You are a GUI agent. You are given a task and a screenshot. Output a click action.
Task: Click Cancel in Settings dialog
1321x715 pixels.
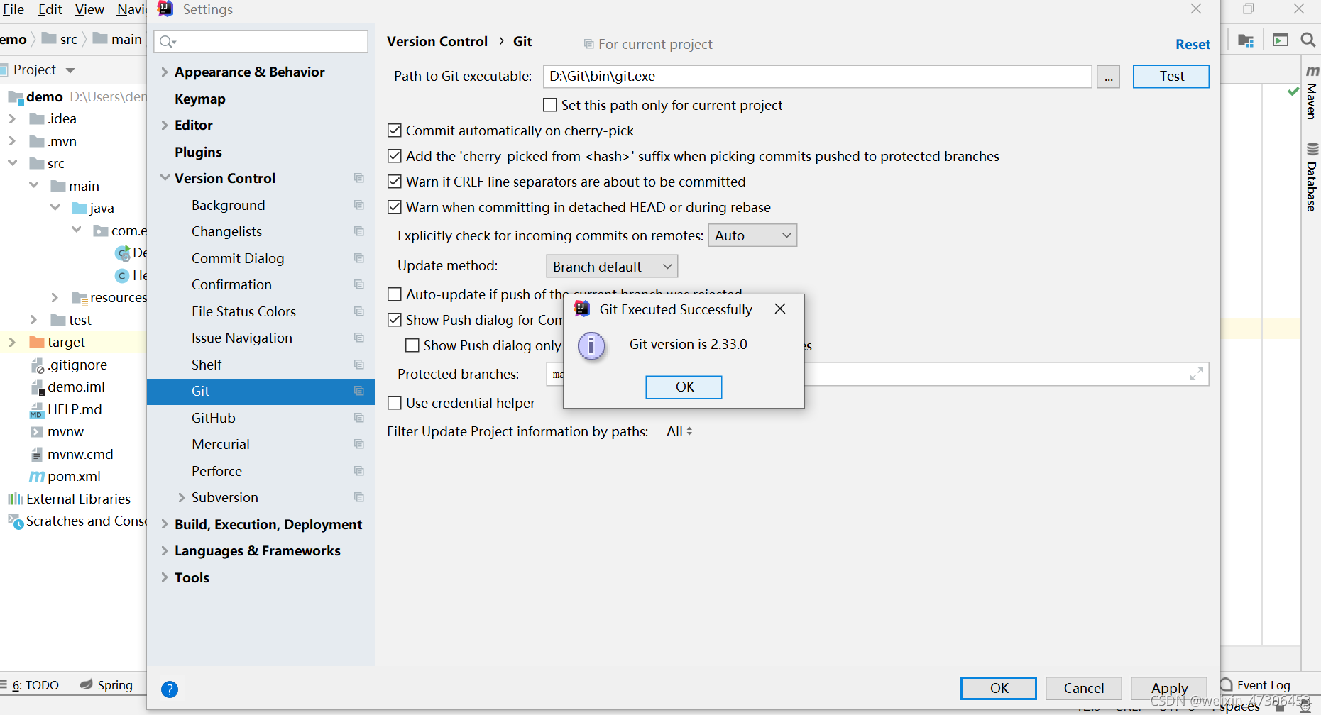coord(1084,687)
